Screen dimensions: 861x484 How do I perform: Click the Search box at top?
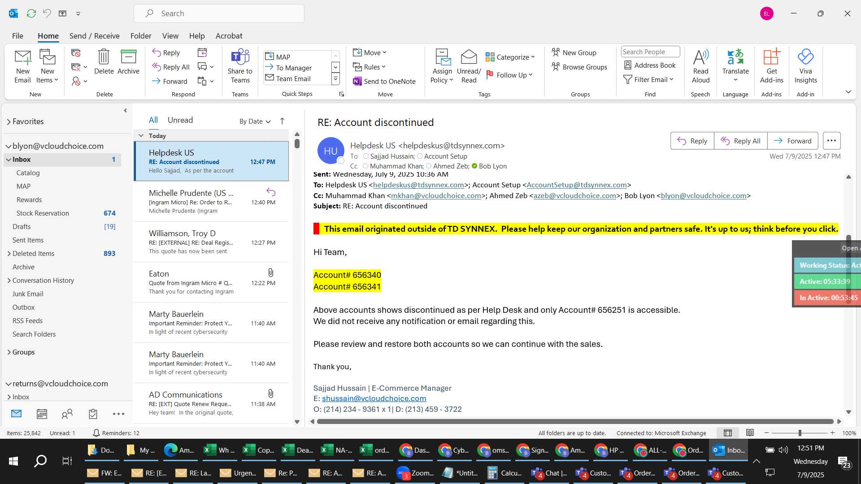(219, 13)
